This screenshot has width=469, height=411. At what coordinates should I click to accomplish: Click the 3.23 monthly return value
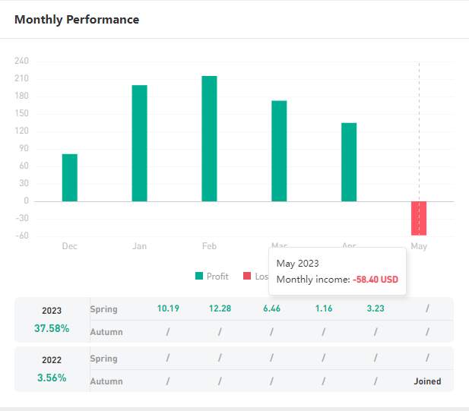pyautogui.click(x=376, y=309)
